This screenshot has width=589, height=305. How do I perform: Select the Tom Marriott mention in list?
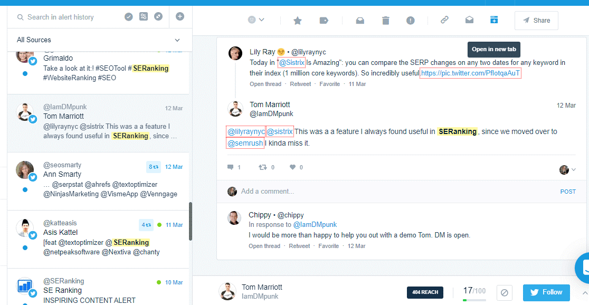(98, 123)
